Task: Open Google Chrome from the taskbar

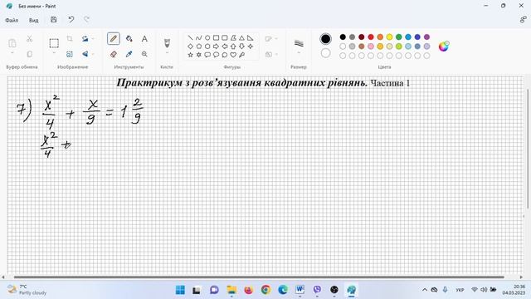Action: 265,290
